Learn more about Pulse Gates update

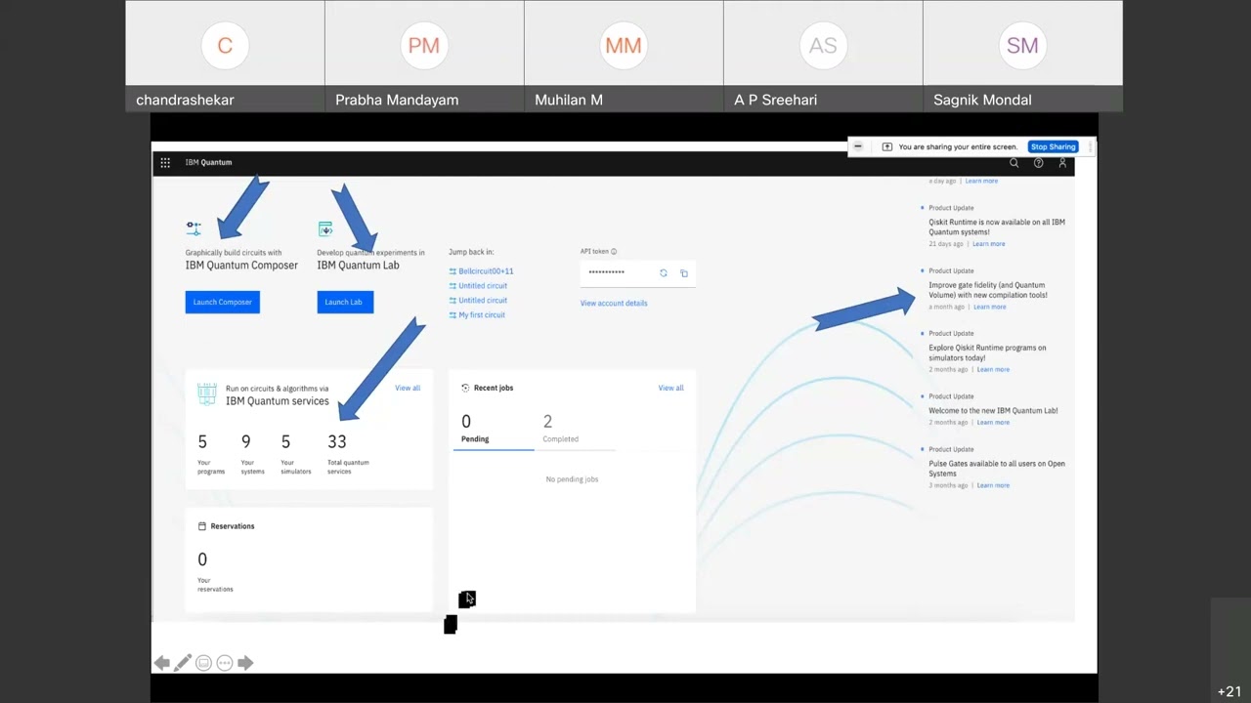(993, 485)
